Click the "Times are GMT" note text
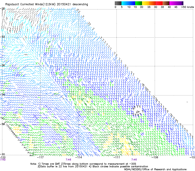Screen dimensions: 195x171 point(51,164)
